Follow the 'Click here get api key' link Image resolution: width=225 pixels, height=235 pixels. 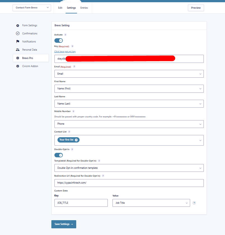pos(65,52)
